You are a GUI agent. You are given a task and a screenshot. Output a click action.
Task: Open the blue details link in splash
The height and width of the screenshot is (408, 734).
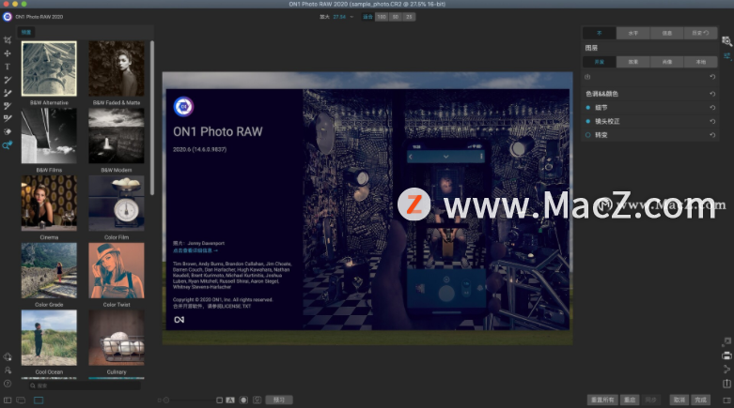click(x=195, y=250)
